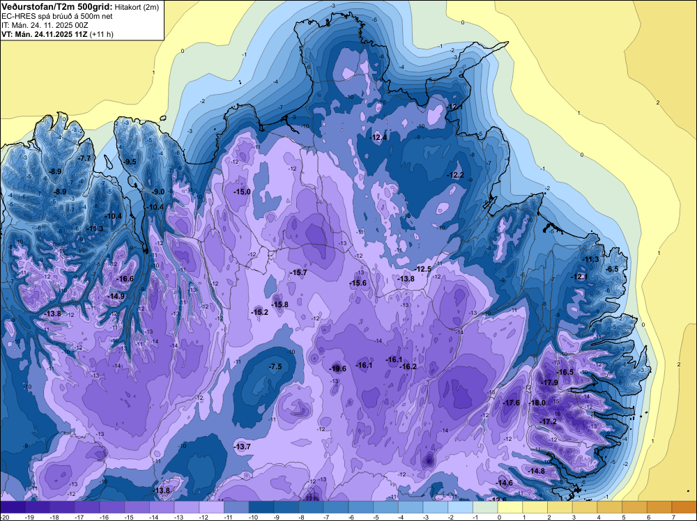Click the temperature label "-16.6"
The width and height of the screenshot is (697, 521).
point(125,279)
